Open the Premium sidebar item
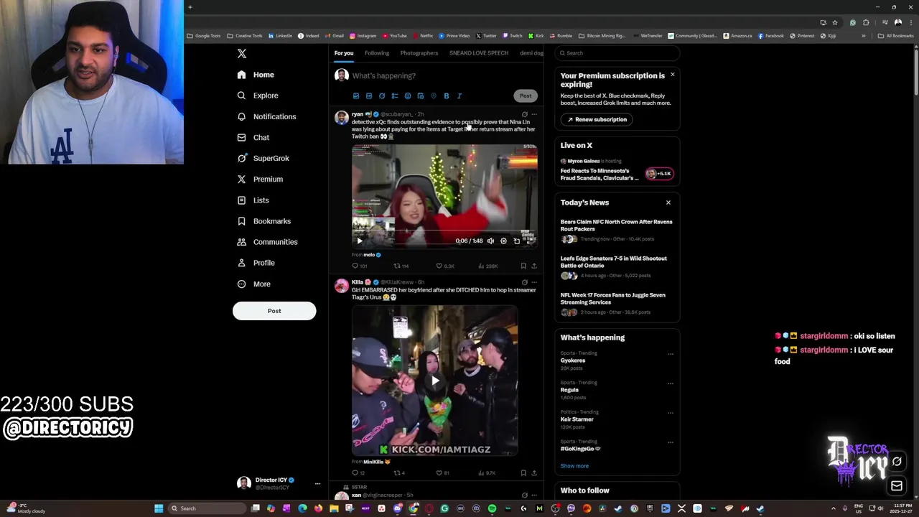Viewport: 919px width, 517px height. 260,179
